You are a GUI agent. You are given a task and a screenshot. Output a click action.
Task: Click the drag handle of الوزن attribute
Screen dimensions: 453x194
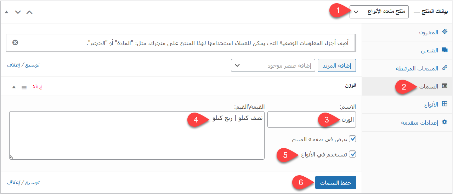tap(24, 87)
